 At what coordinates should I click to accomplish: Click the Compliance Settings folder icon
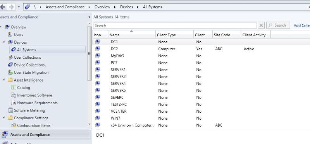point(10,118)
